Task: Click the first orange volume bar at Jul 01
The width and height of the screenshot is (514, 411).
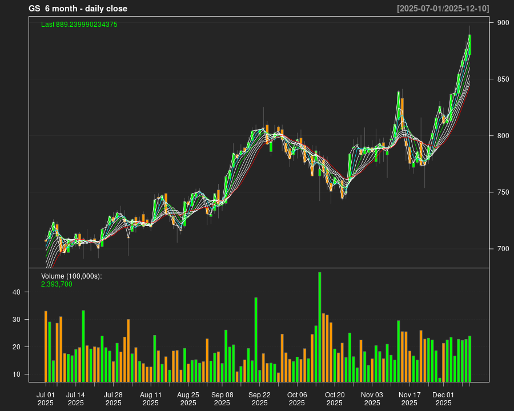Action: click(x=46, y=346)
